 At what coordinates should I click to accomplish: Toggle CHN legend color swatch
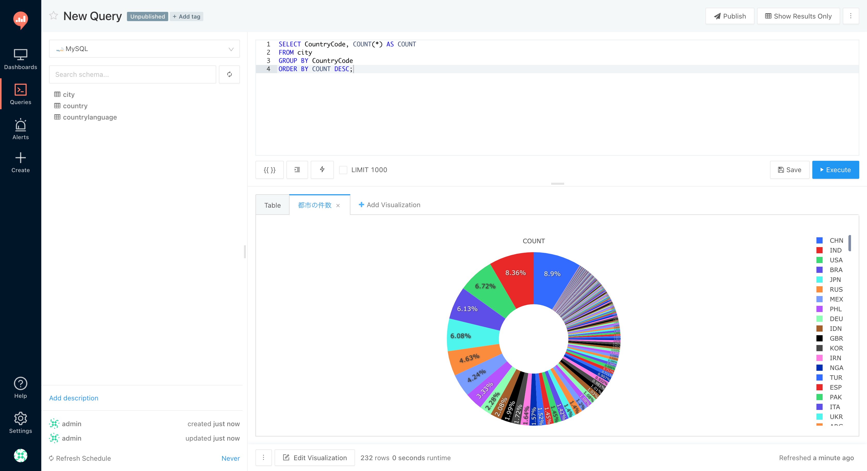(820, 240)
